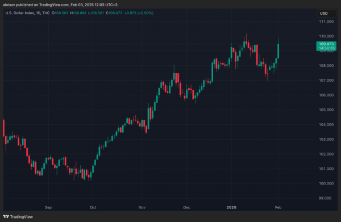
Task: Click the Dec label on time axis
Action: coord(186,207)
